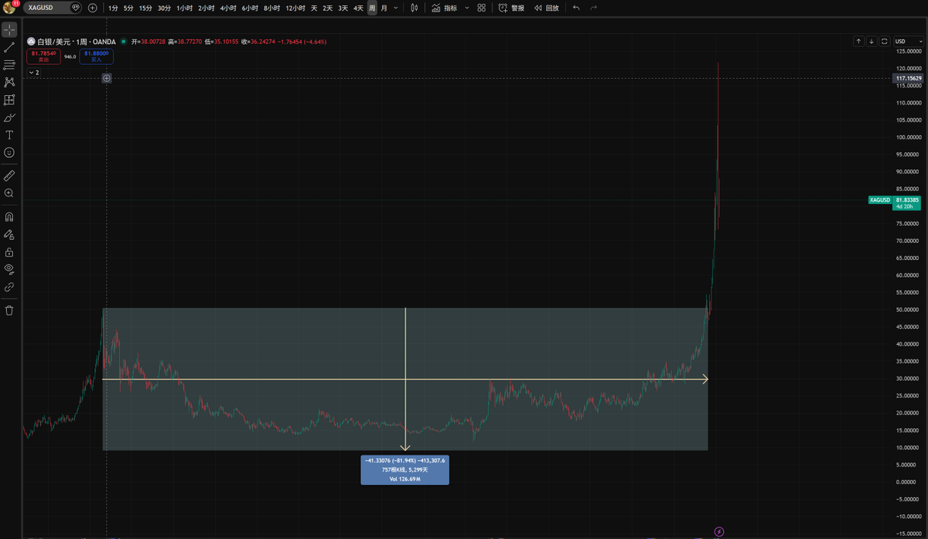Select the 30分 timeframe
The width and height of the screenshot is (928, 539).
(x=164, y=8)
